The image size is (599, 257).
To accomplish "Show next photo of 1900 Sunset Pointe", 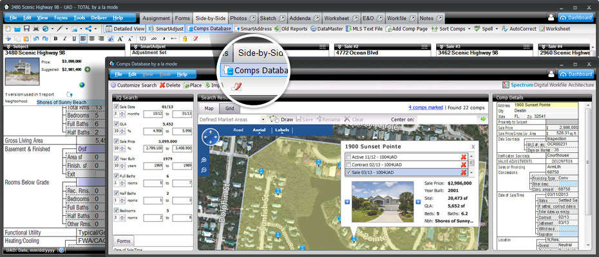I will point(418,202).
